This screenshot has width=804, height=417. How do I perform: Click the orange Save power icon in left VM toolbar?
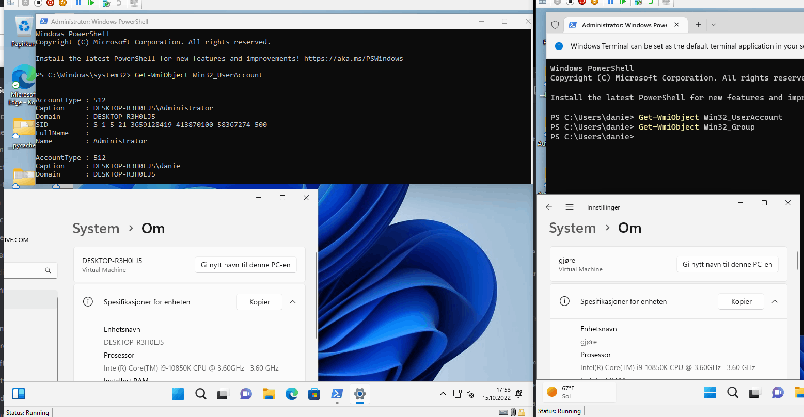pos(62,2)
